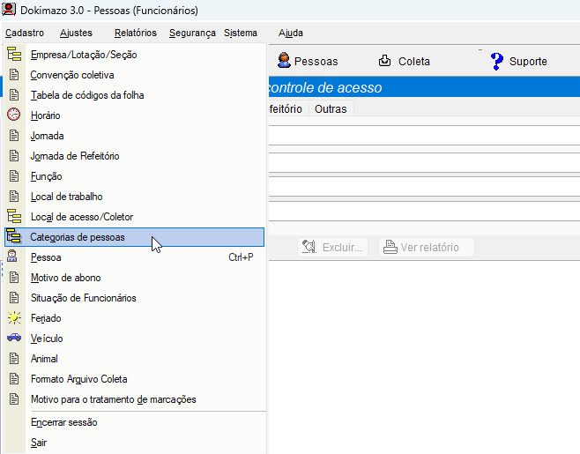This screenshot has width=580, height=454.
Task: Click the Local de acesso/Coletor icon
Action: coord(13,217)
